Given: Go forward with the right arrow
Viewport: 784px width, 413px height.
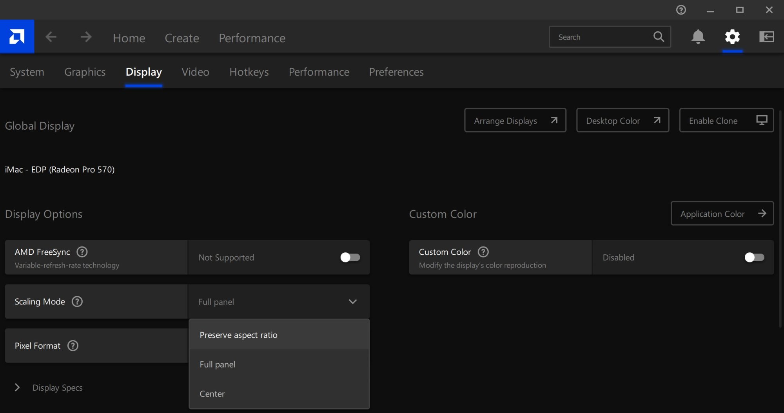Looking at the screenshot, I should coord(86,37).
